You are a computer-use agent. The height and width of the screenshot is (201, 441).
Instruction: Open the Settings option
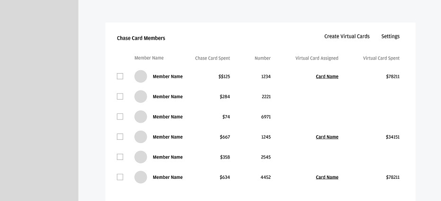click(390, 37)
